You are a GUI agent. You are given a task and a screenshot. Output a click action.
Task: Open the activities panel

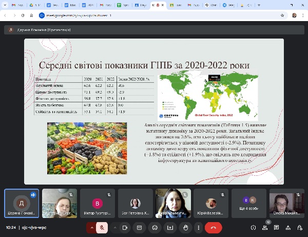click(288, 227)
